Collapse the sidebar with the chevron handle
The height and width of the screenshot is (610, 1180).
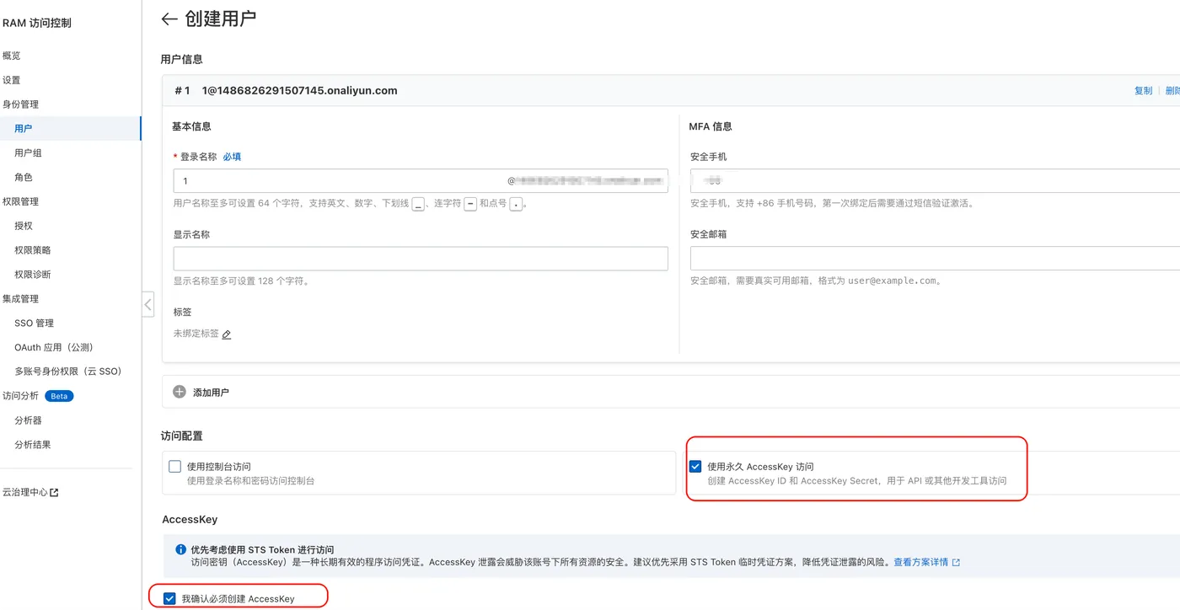coord(148,304)
